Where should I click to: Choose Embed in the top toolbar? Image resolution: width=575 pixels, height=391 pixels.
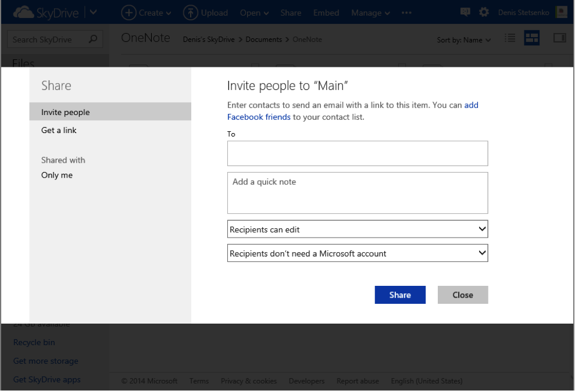(x=326, y=13)
